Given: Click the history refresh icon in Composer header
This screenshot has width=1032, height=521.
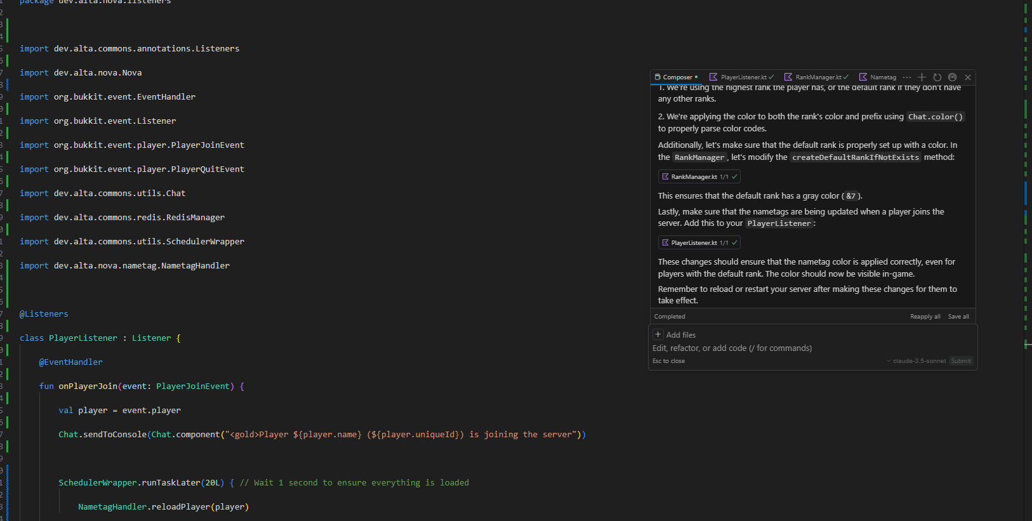Looking at the screenshot, I should tap(937, 77).
